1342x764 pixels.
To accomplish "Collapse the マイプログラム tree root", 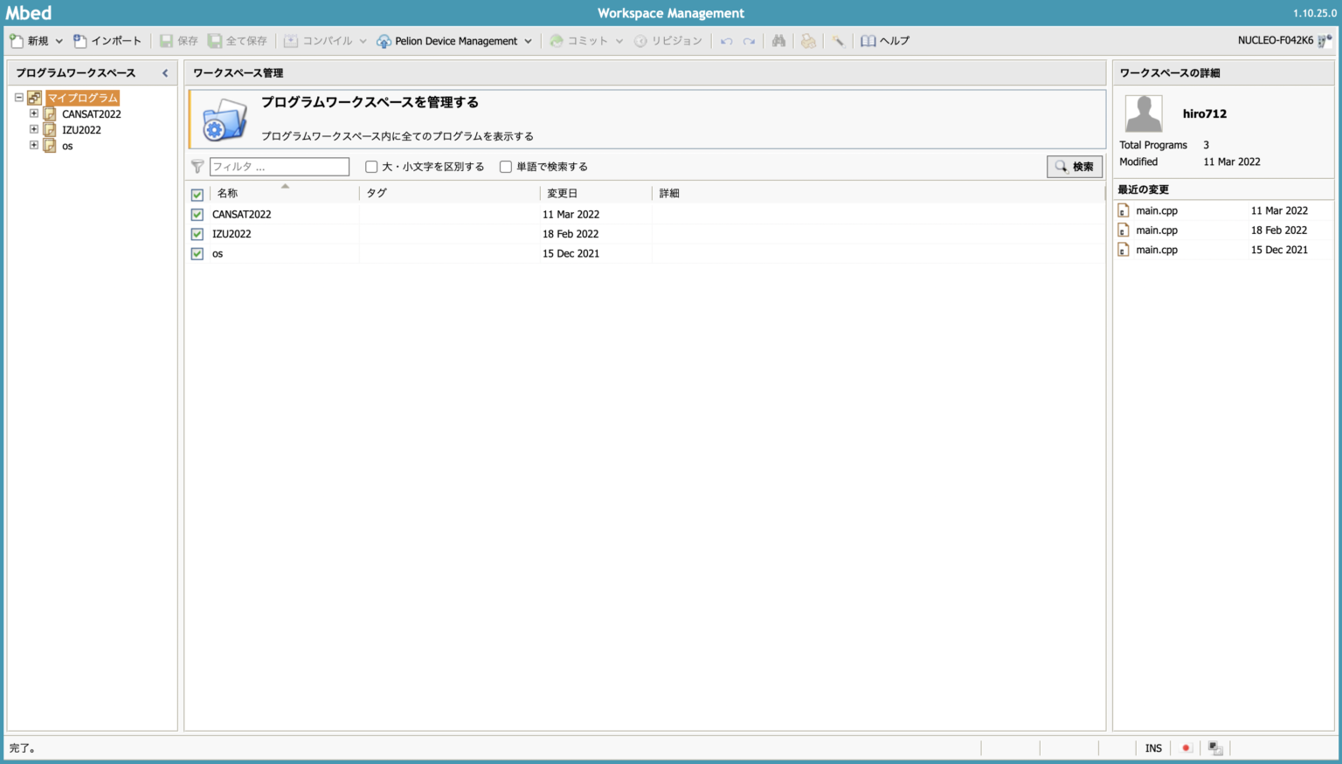I will point(19,97).
